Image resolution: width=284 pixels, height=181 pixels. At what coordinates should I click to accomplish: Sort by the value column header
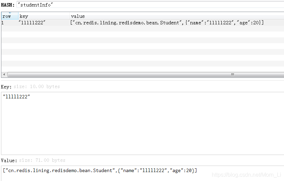[x=177, y=16]
